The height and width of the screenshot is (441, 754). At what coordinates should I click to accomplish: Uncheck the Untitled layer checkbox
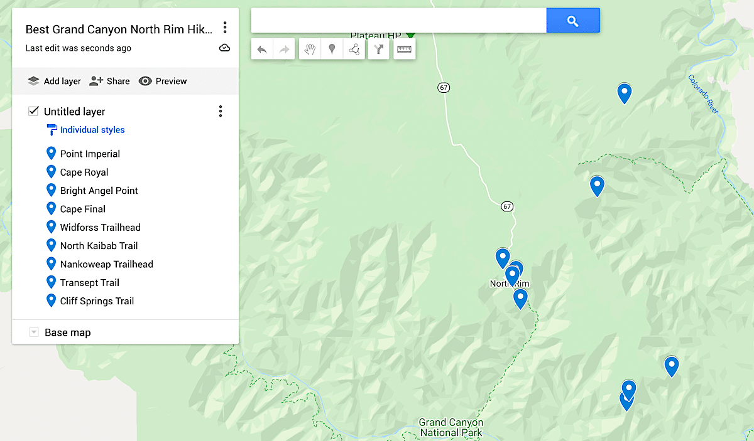click(x=34, y=111)
